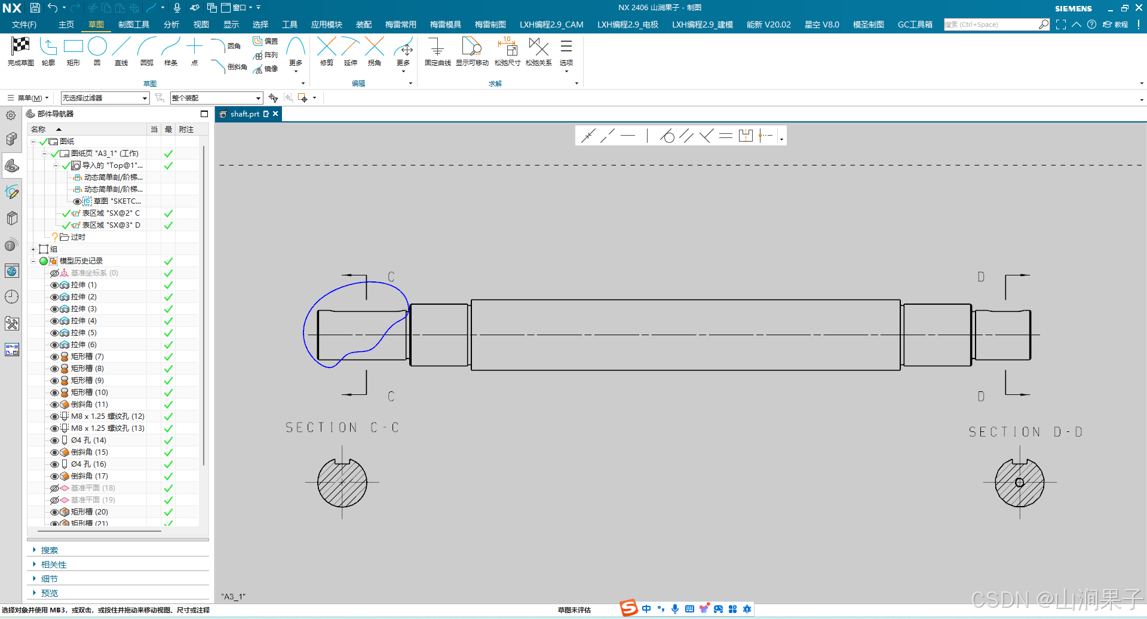
Task: Toggle visibility eye of Ø4 孔 (14)
Action: pyautogui.click(x=54, y=440)
